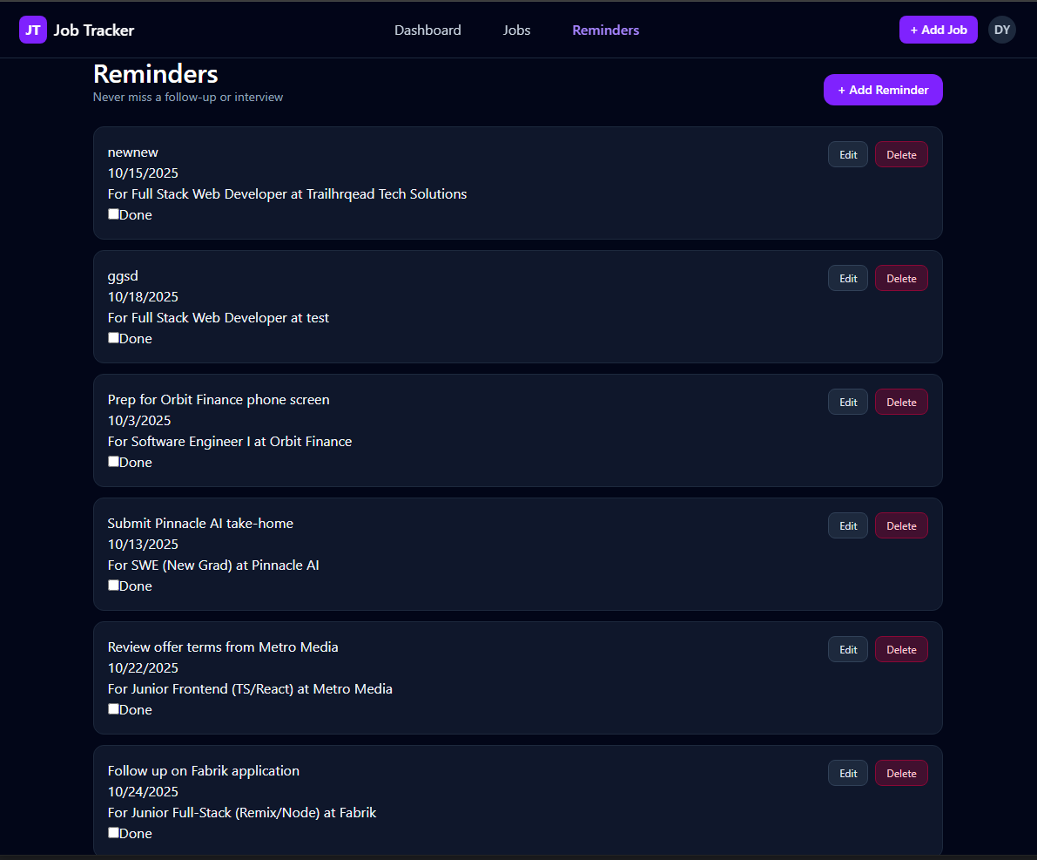
Task: Edit the Orbit Finance phone screen reminder
Action: point(847,402)
